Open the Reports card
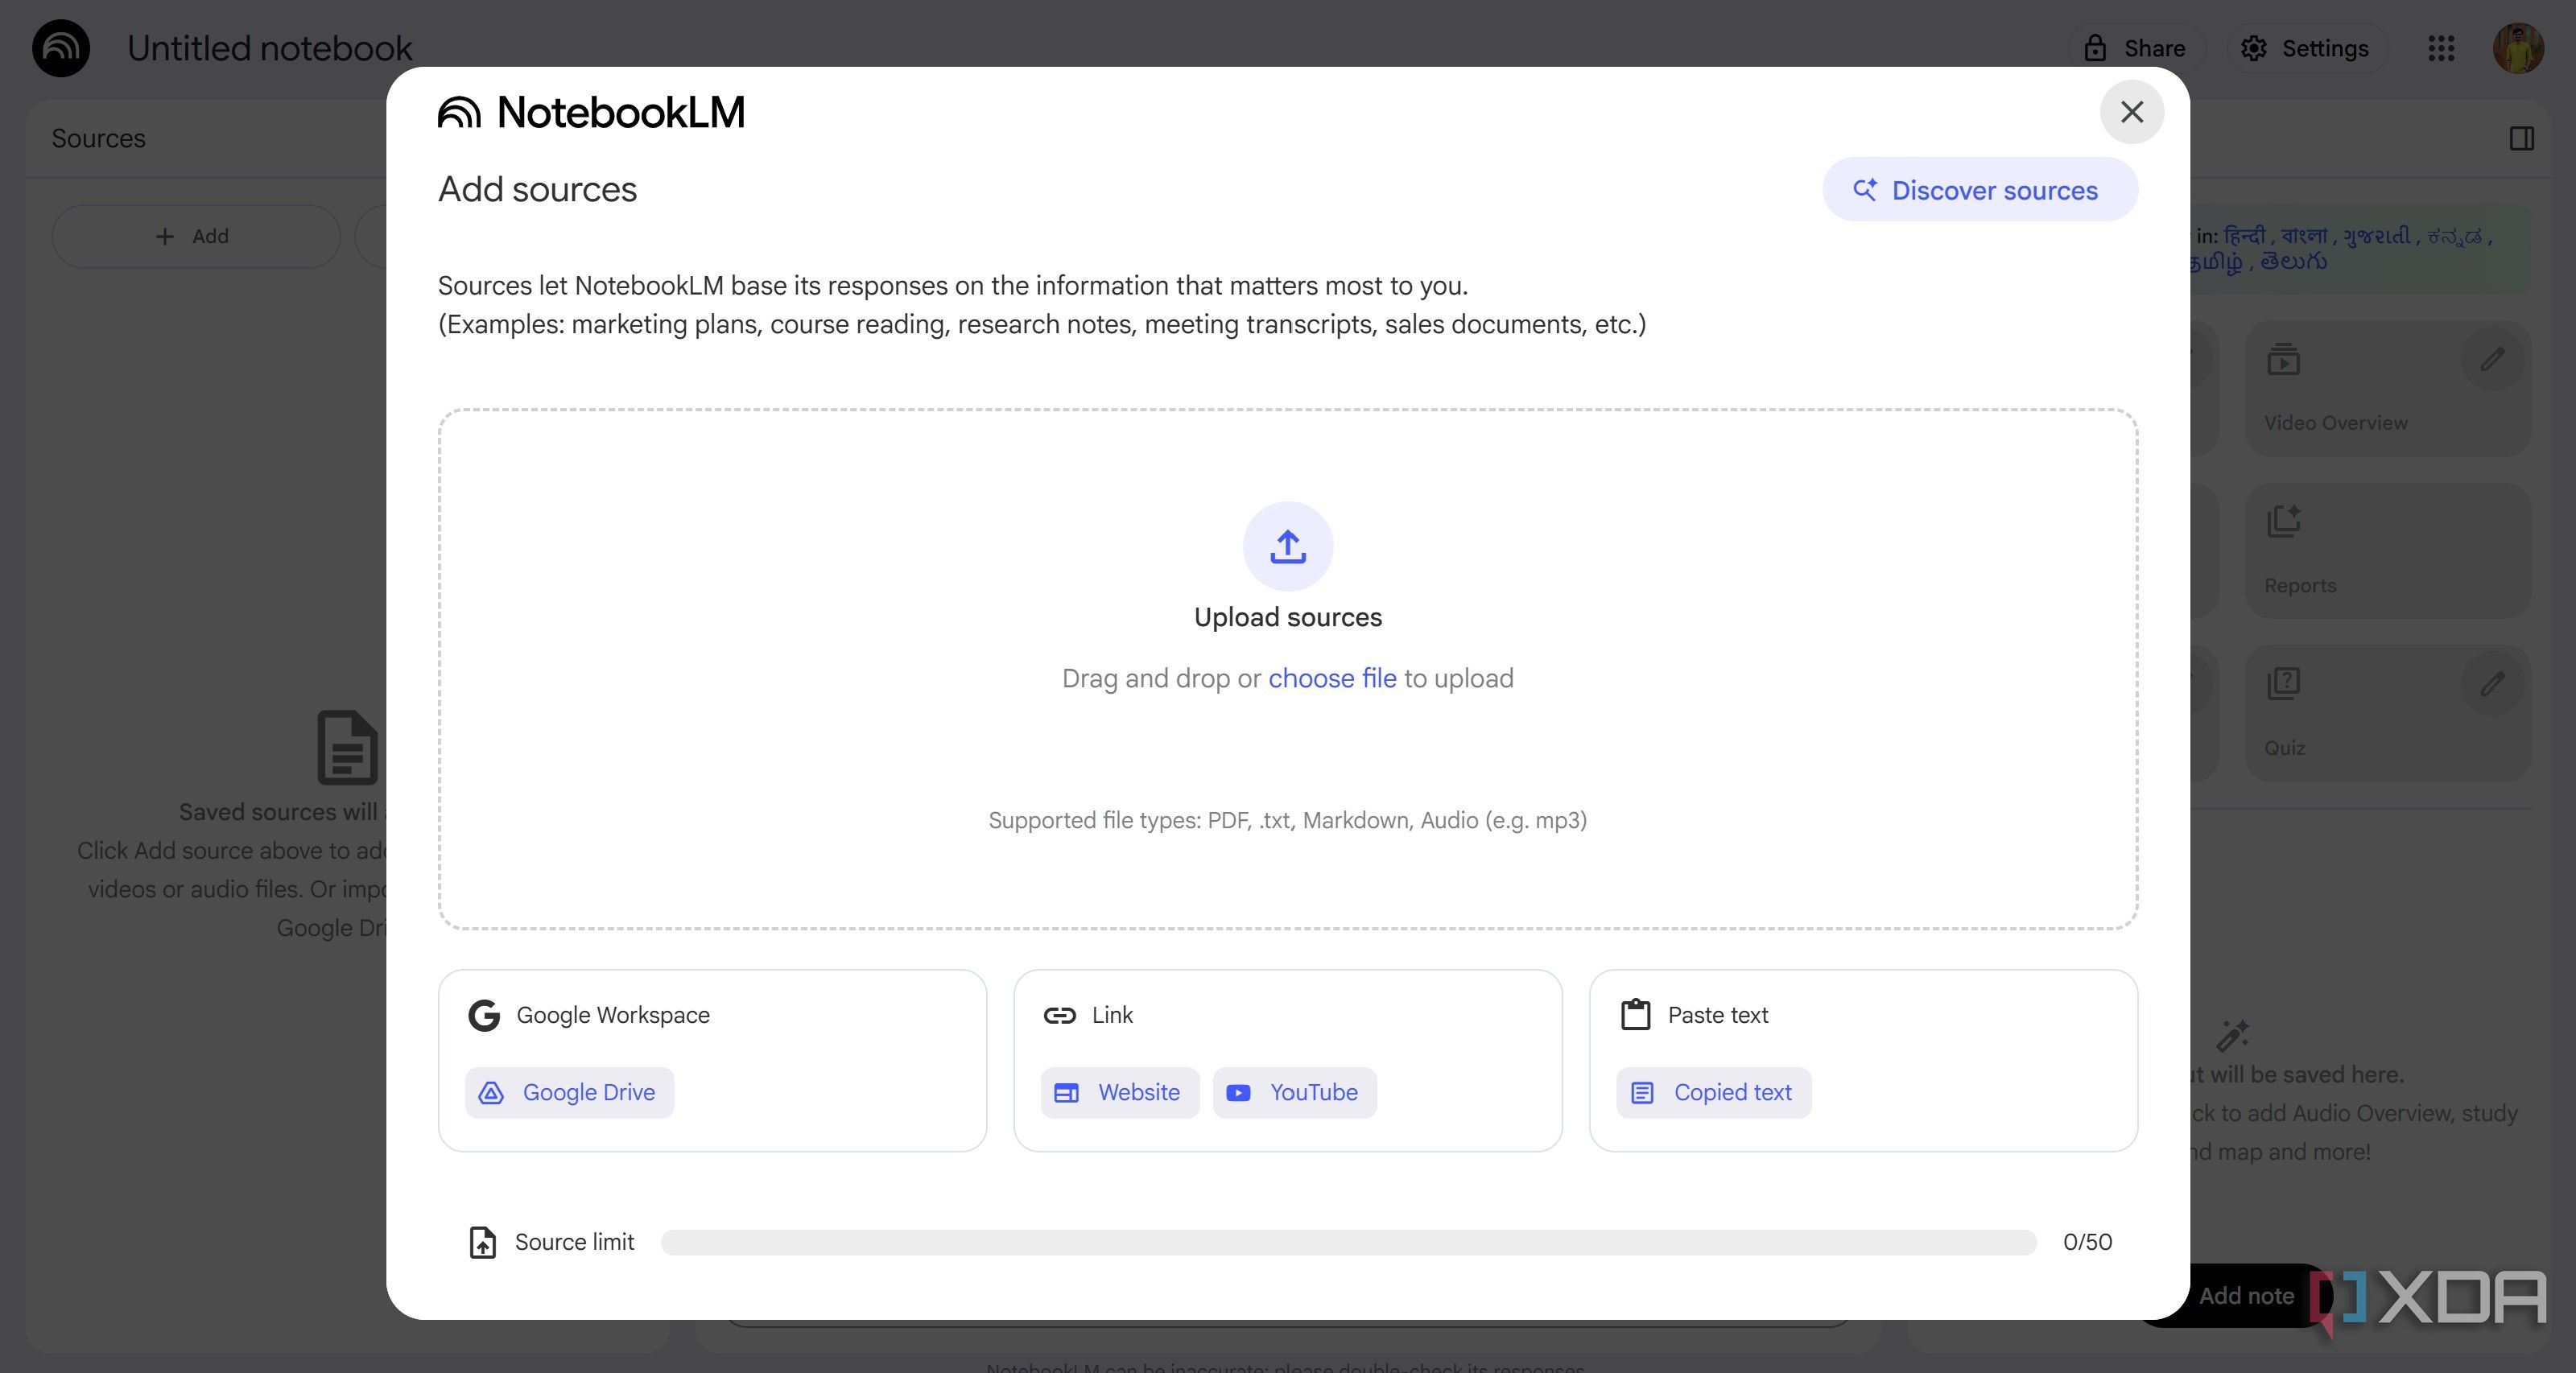This screenshot has height=1373, width=2576. [x=2387, y=551]
